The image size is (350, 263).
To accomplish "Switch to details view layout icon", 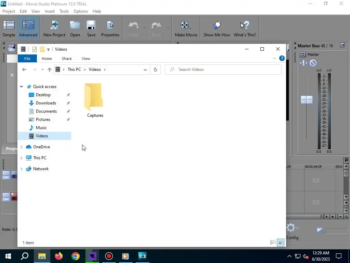I will [273, 242].
